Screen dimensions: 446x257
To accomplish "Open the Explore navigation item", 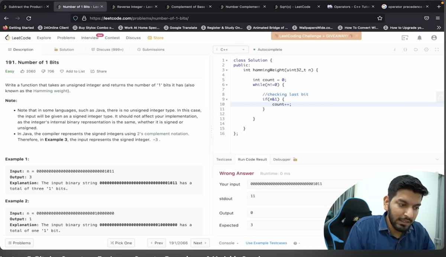I will click(x=44, y=38).
